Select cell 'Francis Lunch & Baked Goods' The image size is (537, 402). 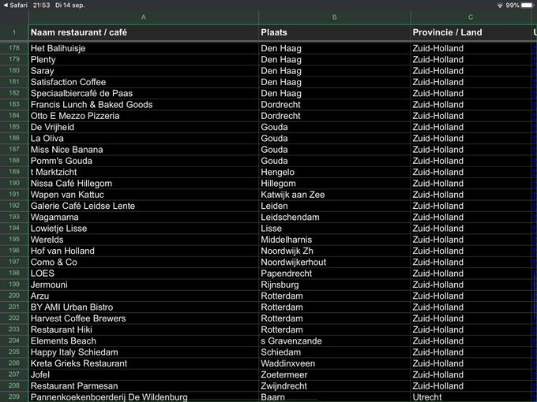click(144, 105)
